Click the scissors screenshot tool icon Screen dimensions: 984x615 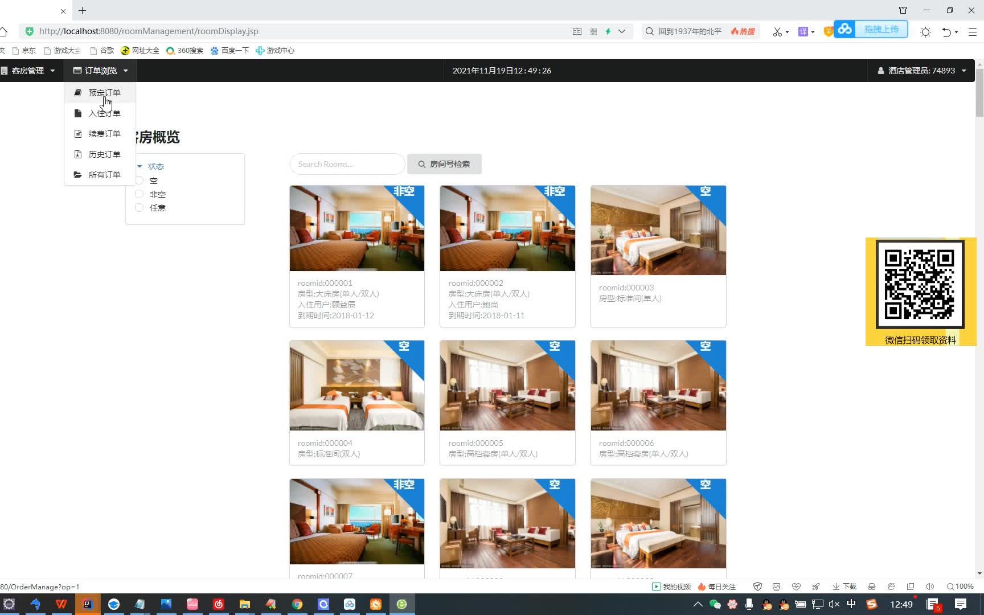777,32
